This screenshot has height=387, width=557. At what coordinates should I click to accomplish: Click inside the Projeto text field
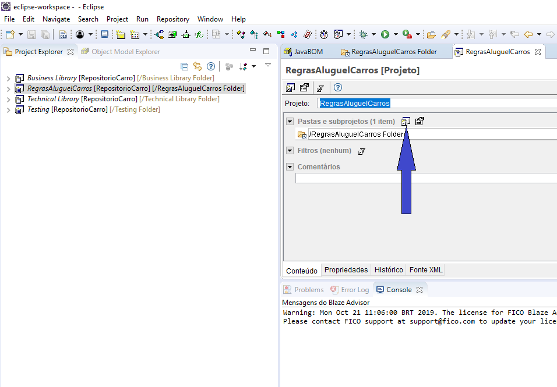373,102
